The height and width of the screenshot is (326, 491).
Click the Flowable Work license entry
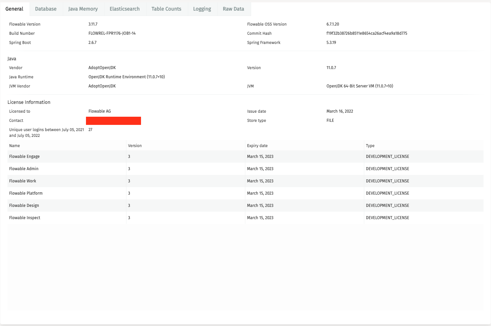[x=23, y=181]
